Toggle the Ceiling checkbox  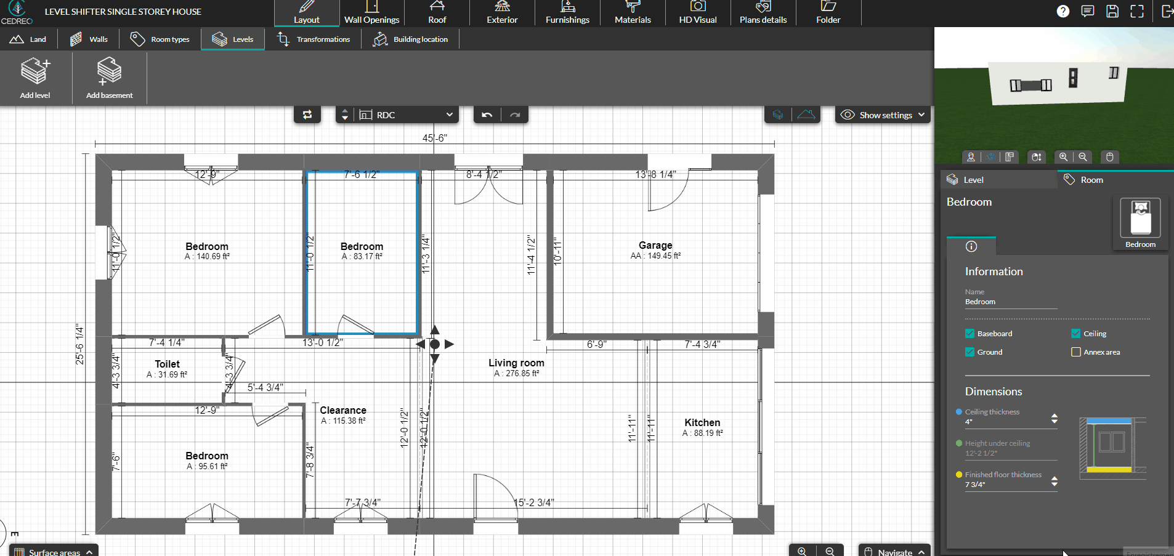[x=1076, y=334]
